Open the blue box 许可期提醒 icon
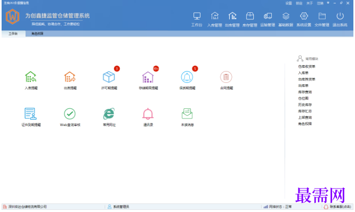 pyautogui.click(x=109, y=77)
